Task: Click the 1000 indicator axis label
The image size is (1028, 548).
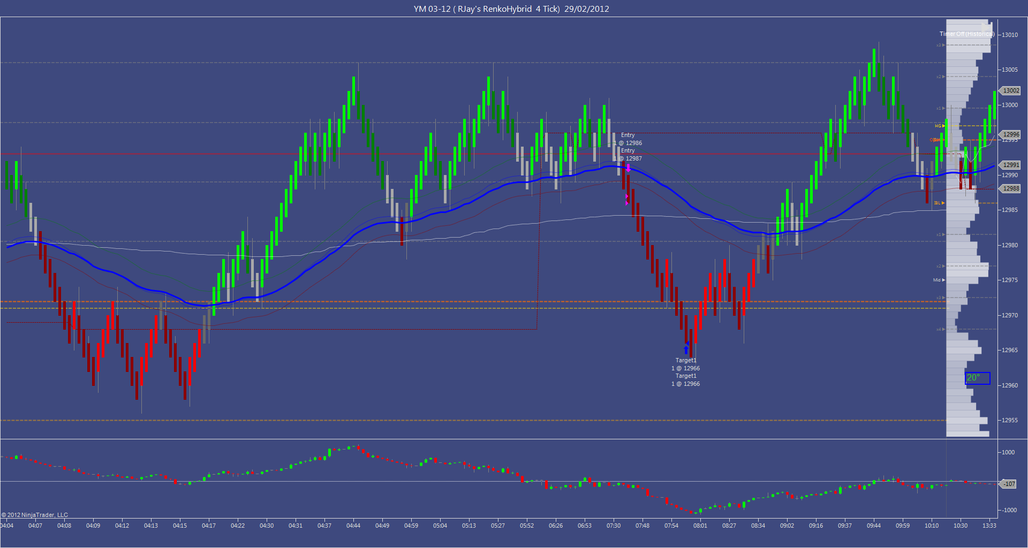Action: click(1008, 452)
